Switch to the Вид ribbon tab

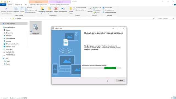click(26, 5)
